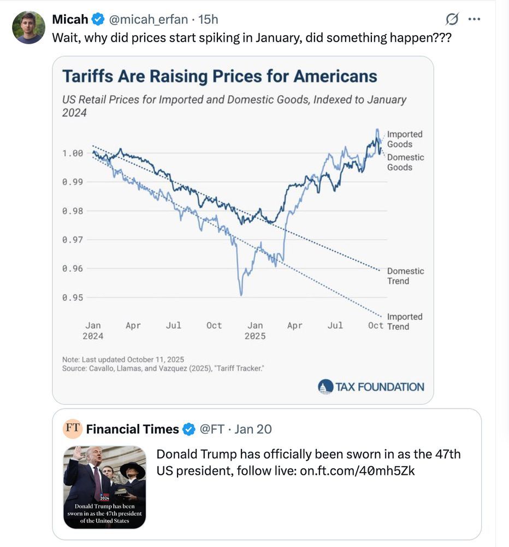This screenshot has height=547, width=509.
Task: Open the tariff prices chart image
Action: (x=243, y=230)
